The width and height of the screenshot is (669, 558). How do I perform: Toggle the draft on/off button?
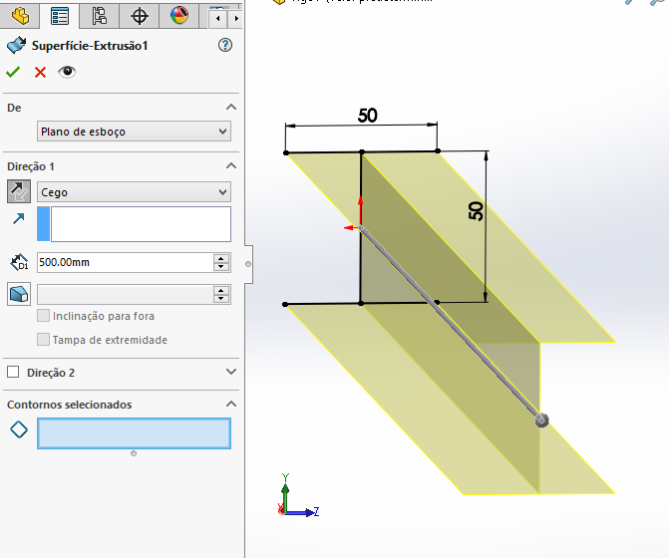pos(19,294)
